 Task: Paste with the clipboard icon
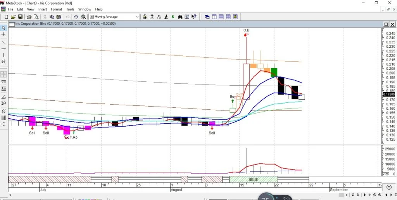59,17
